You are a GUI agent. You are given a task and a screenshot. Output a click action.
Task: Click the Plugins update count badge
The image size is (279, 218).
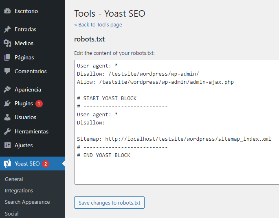[x=39, y=104]
